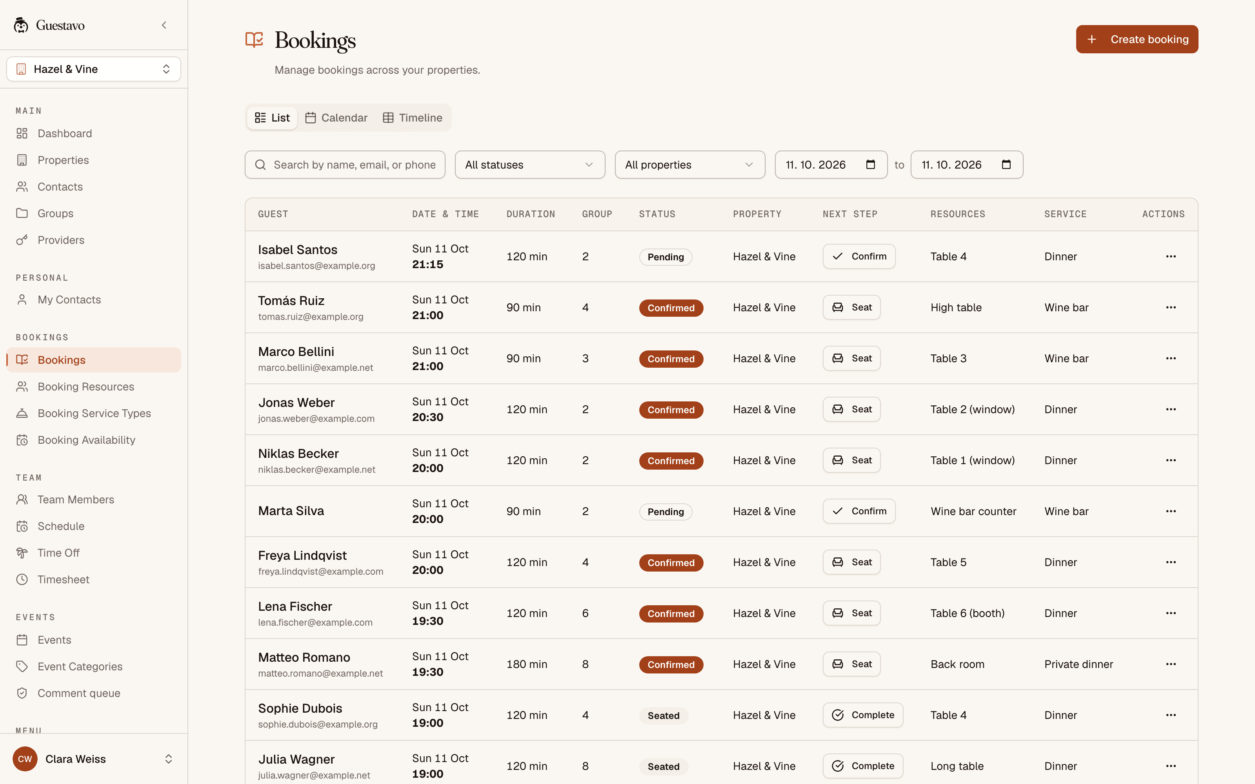The height and width of the screenshot is (784, 1255).
Task: Focus the name, email, or phone search
Action: tap(345, 165)
